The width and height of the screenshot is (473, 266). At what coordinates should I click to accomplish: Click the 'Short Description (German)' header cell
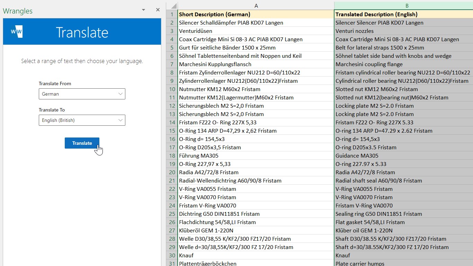pyautogui.click(x=256, y=15)
